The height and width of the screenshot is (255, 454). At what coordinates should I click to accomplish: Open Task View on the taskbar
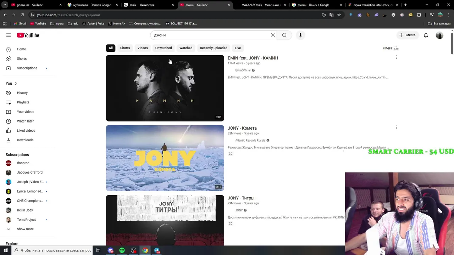point(98,250)
